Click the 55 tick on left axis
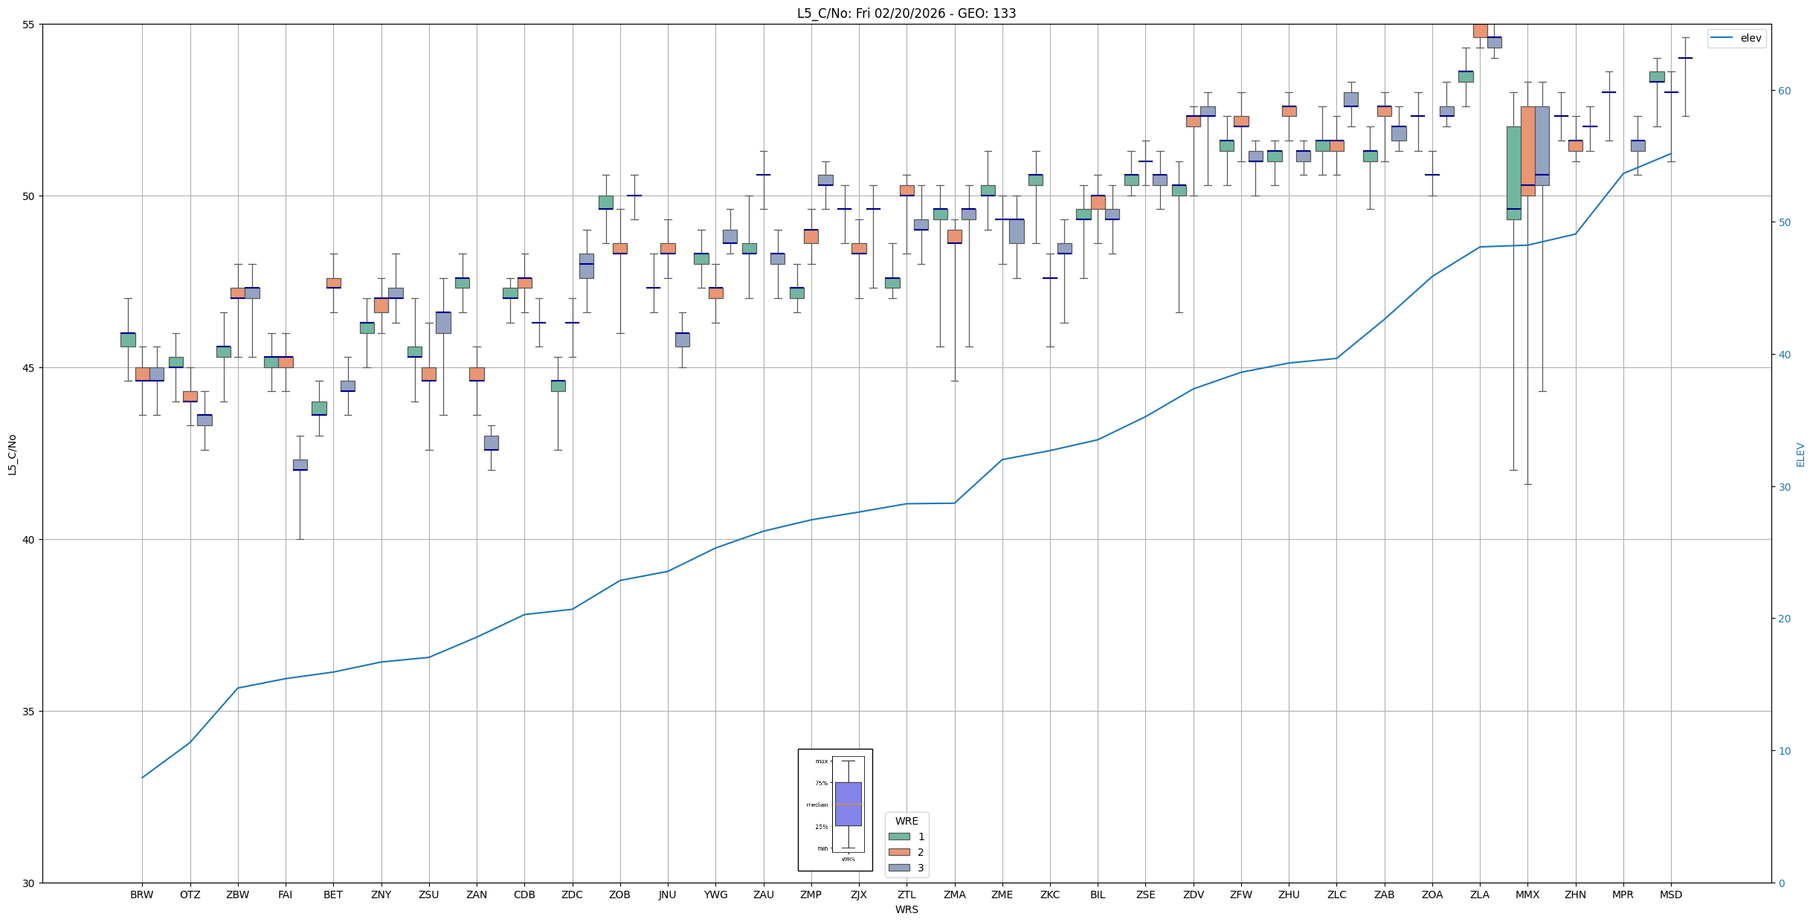The image size is (1813, 922). (x=30, y=25)
